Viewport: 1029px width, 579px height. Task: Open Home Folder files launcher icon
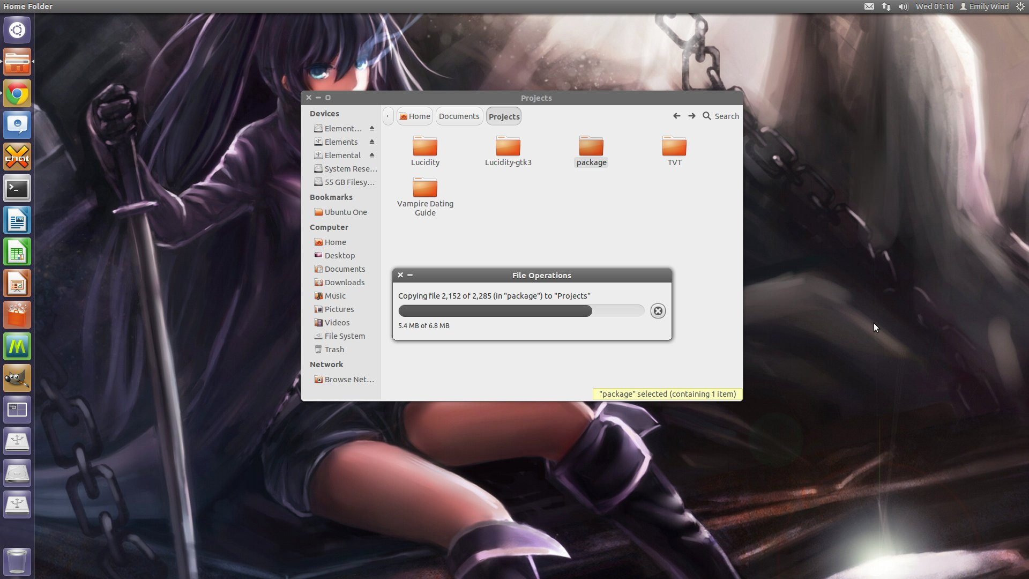[17, 62]
